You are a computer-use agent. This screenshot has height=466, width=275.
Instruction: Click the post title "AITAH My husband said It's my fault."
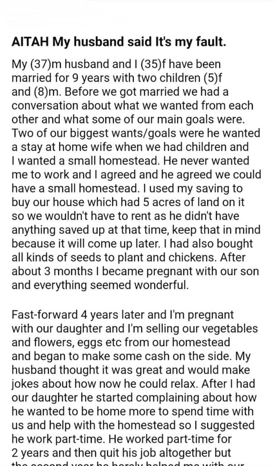click(x=118, y=43)
